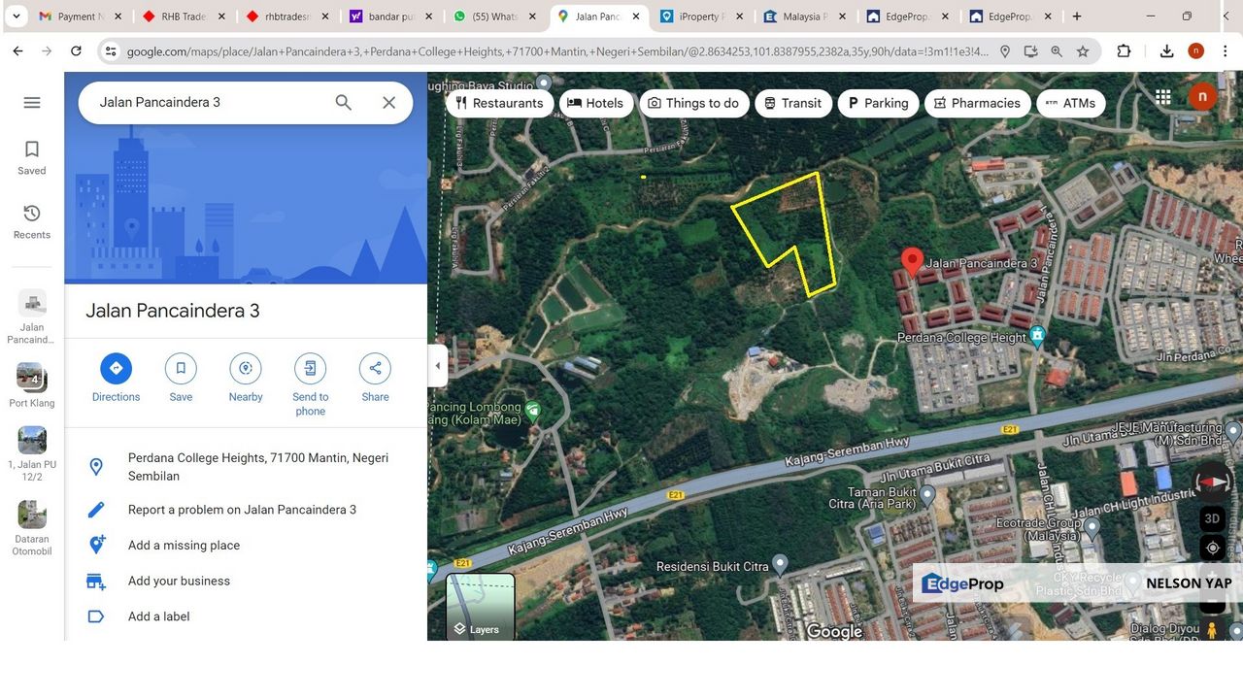Filter map by Pharmacies chip
The image size is (1243, 699).
[977, 103]
